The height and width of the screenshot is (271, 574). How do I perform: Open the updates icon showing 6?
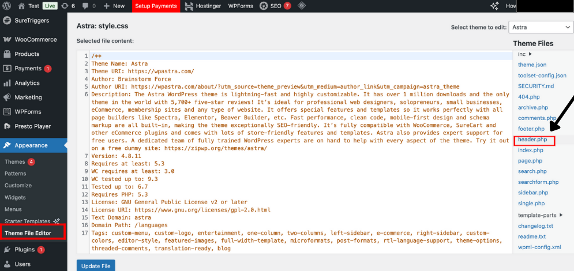[x=68, y=6]
